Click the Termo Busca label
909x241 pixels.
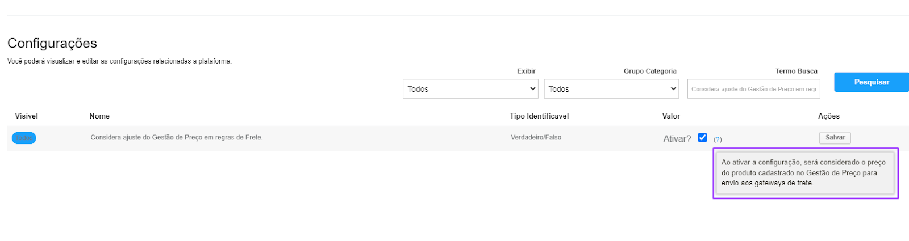click(797, 71)
